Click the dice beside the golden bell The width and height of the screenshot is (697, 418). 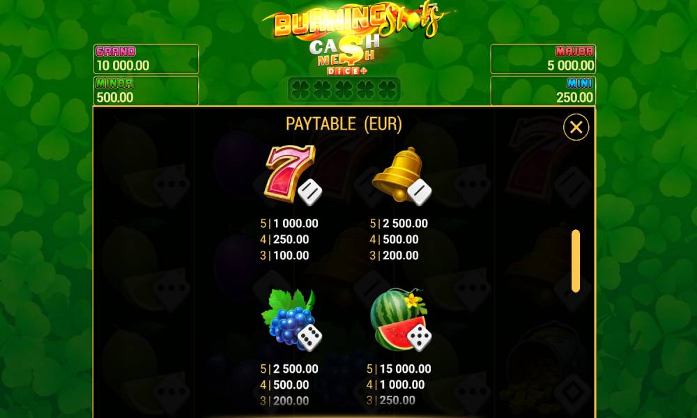click(420, 192)
